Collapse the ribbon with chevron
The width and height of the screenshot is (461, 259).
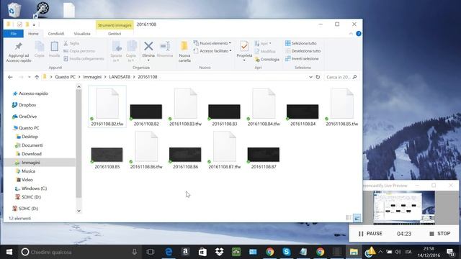click(x=351, y=34)
